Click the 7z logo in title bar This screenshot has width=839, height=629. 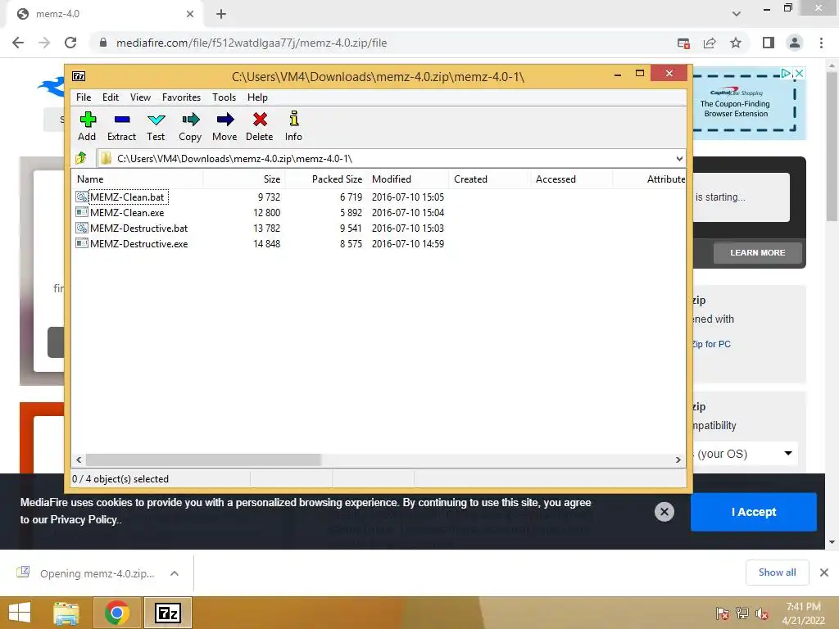(x=79, y=76)
